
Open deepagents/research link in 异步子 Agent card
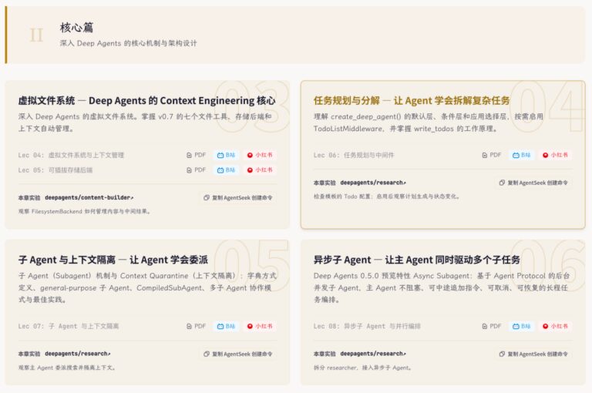373,354
